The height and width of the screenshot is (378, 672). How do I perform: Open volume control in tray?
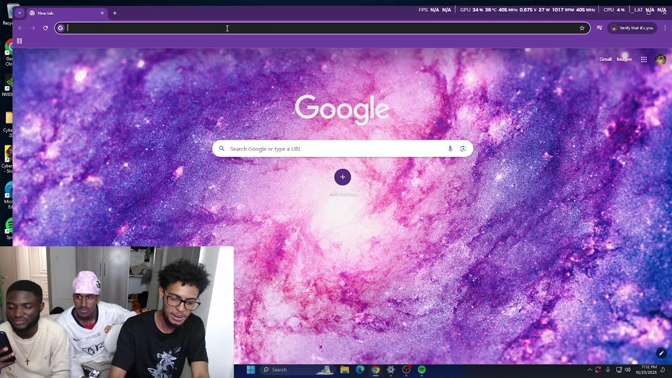tap(627, 370)
